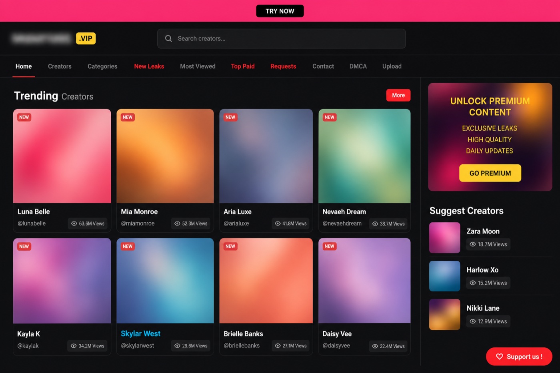Select the Most Viewed nav item
Screen dimensions: 560x373
(x=198, y=66)
